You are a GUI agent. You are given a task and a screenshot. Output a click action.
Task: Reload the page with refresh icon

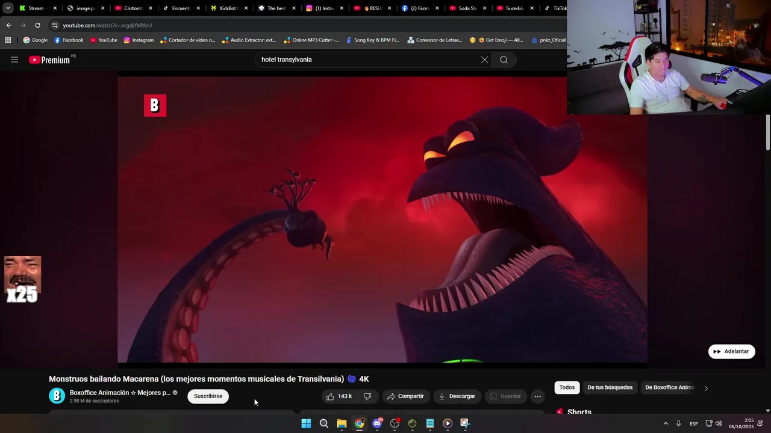tap(37, 25)
